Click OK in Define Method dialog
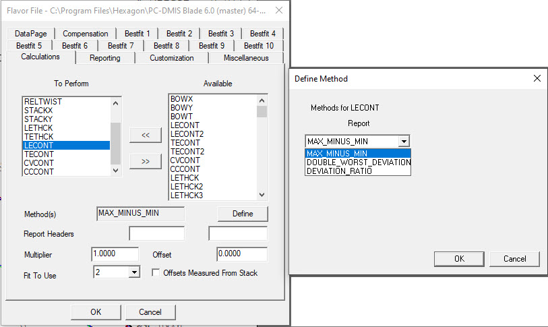Viewport: 548px width, 327px height. click(x=459, y=259)
